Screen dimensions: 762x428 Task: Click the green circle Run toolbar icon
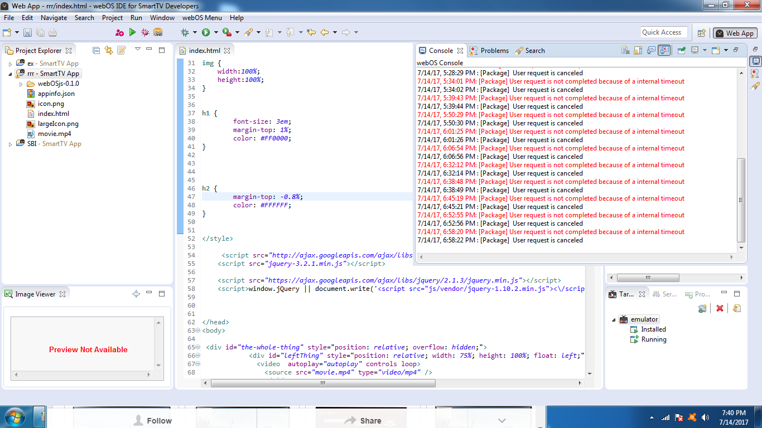click(x=206, y=32)
